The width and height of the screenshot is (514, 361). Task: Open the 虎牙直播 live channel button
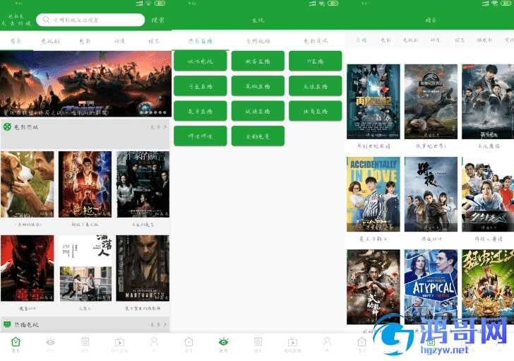(x=201, y=111)
